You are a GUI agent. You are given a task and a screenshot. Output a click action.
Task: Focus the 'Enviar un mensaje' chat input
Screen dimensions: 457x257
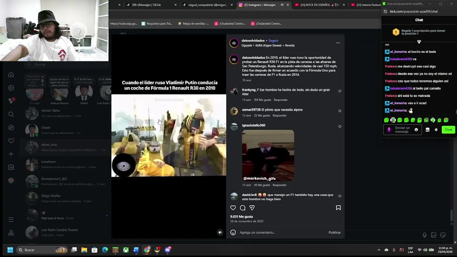click(402, 130)
